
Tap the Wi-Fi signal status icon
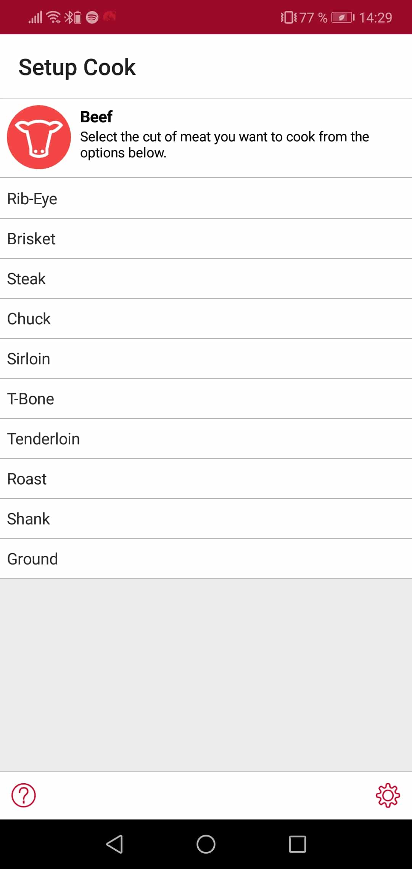coord(53,17)
